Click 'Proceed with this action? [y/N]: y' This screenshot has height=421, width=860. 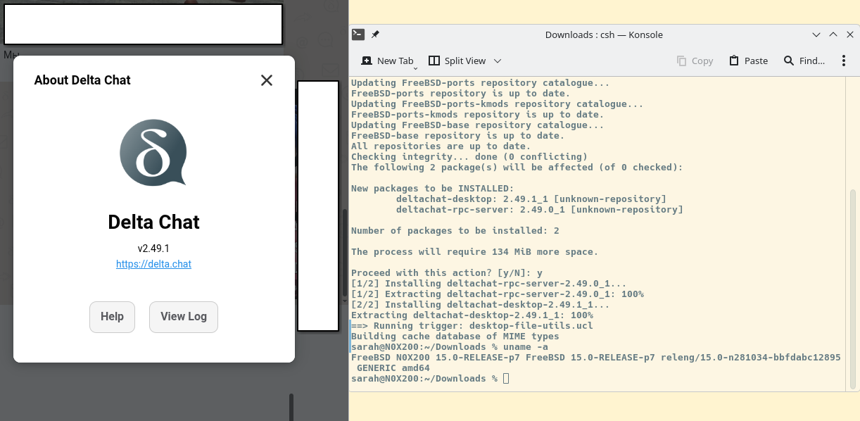click(447, 273)
